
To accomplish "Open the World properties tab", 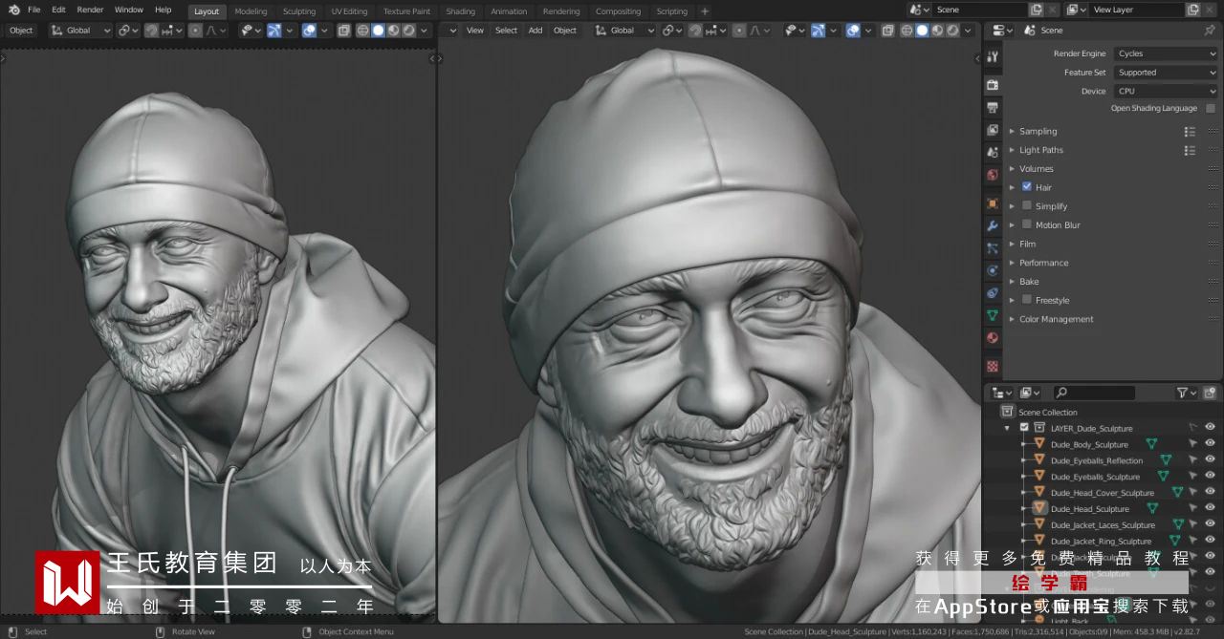I will [993, 176].
